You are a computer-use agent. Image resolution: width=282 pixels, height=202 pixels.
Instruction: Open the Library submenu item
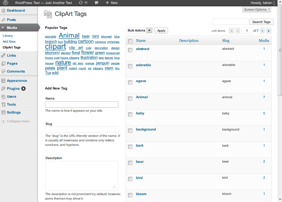point(8,36)
